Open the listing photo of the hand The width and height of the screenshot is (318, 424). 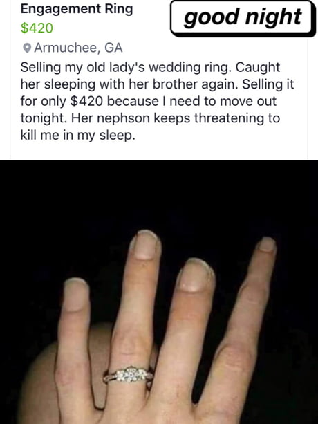click(x=159, y=292)
